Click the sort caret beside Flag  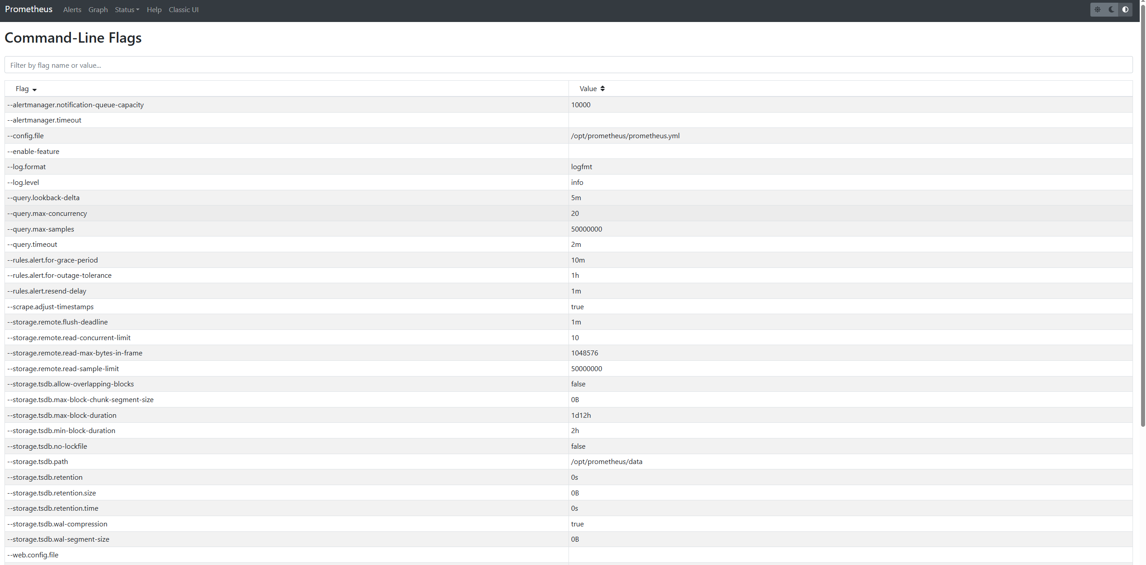(35, 90)
